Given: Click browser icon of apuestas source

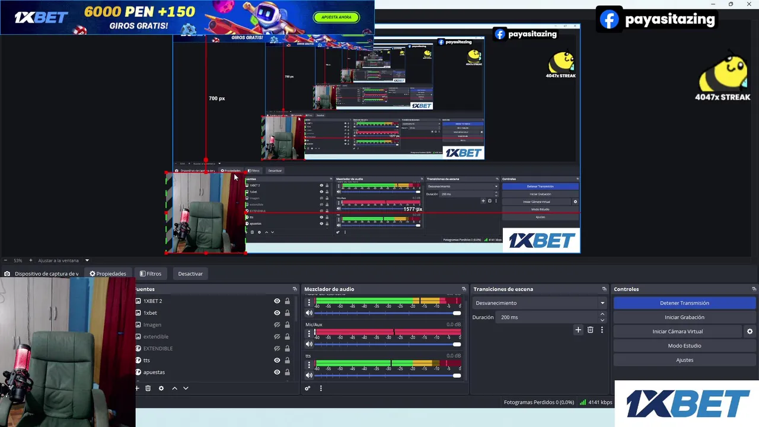Looking at the screenshot, I should (138, 372).
